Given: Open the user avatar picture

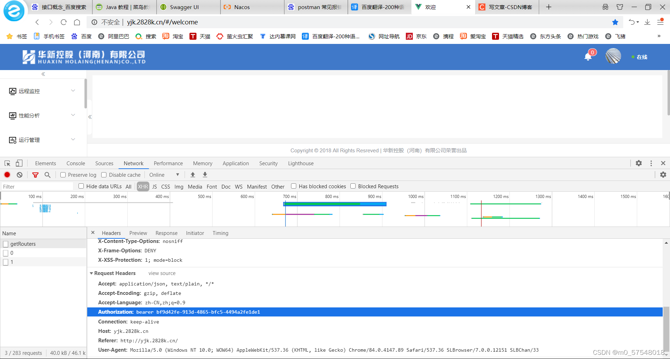Looking at the screenshot, I should point(613,56).
